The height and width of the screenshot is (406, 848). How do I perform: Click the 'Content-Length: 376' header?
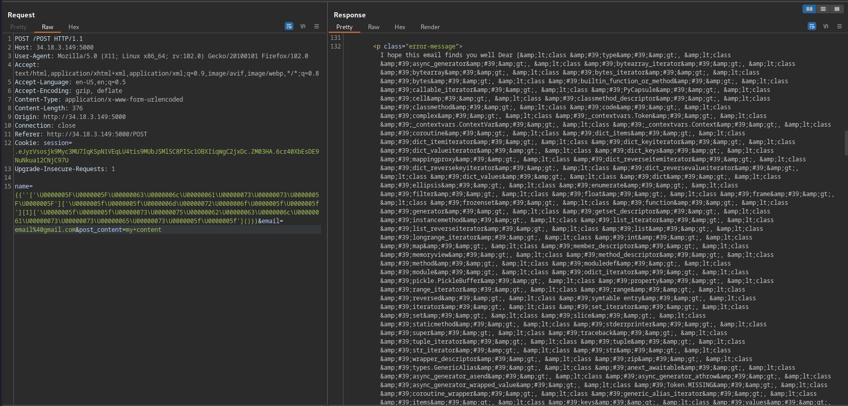49,108
